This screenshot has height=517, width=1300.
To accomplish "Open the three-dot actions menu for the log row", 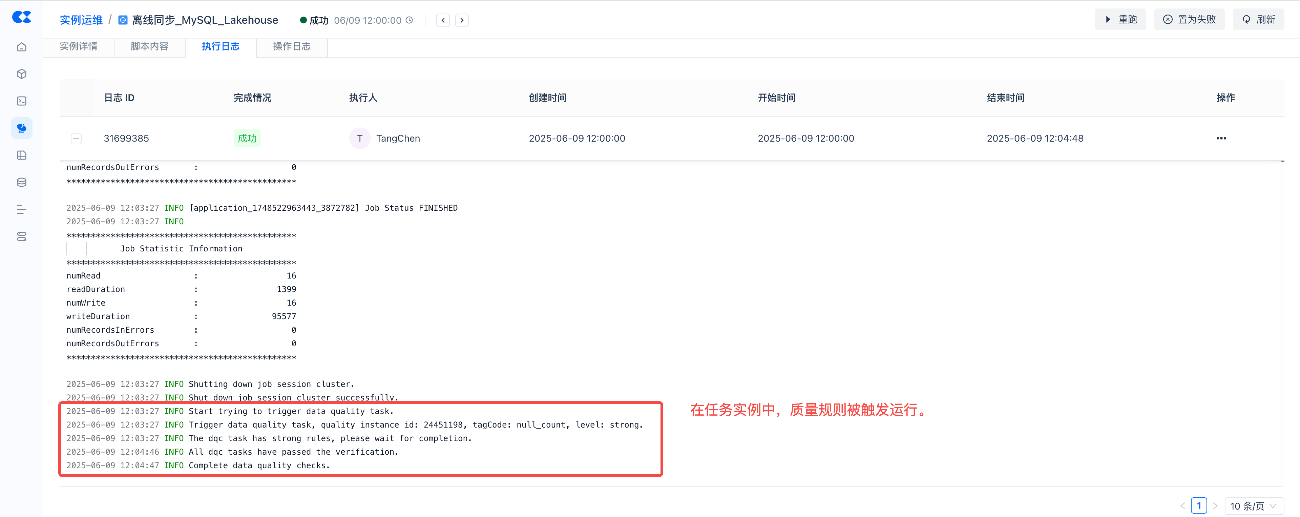I will [1221, 138].
